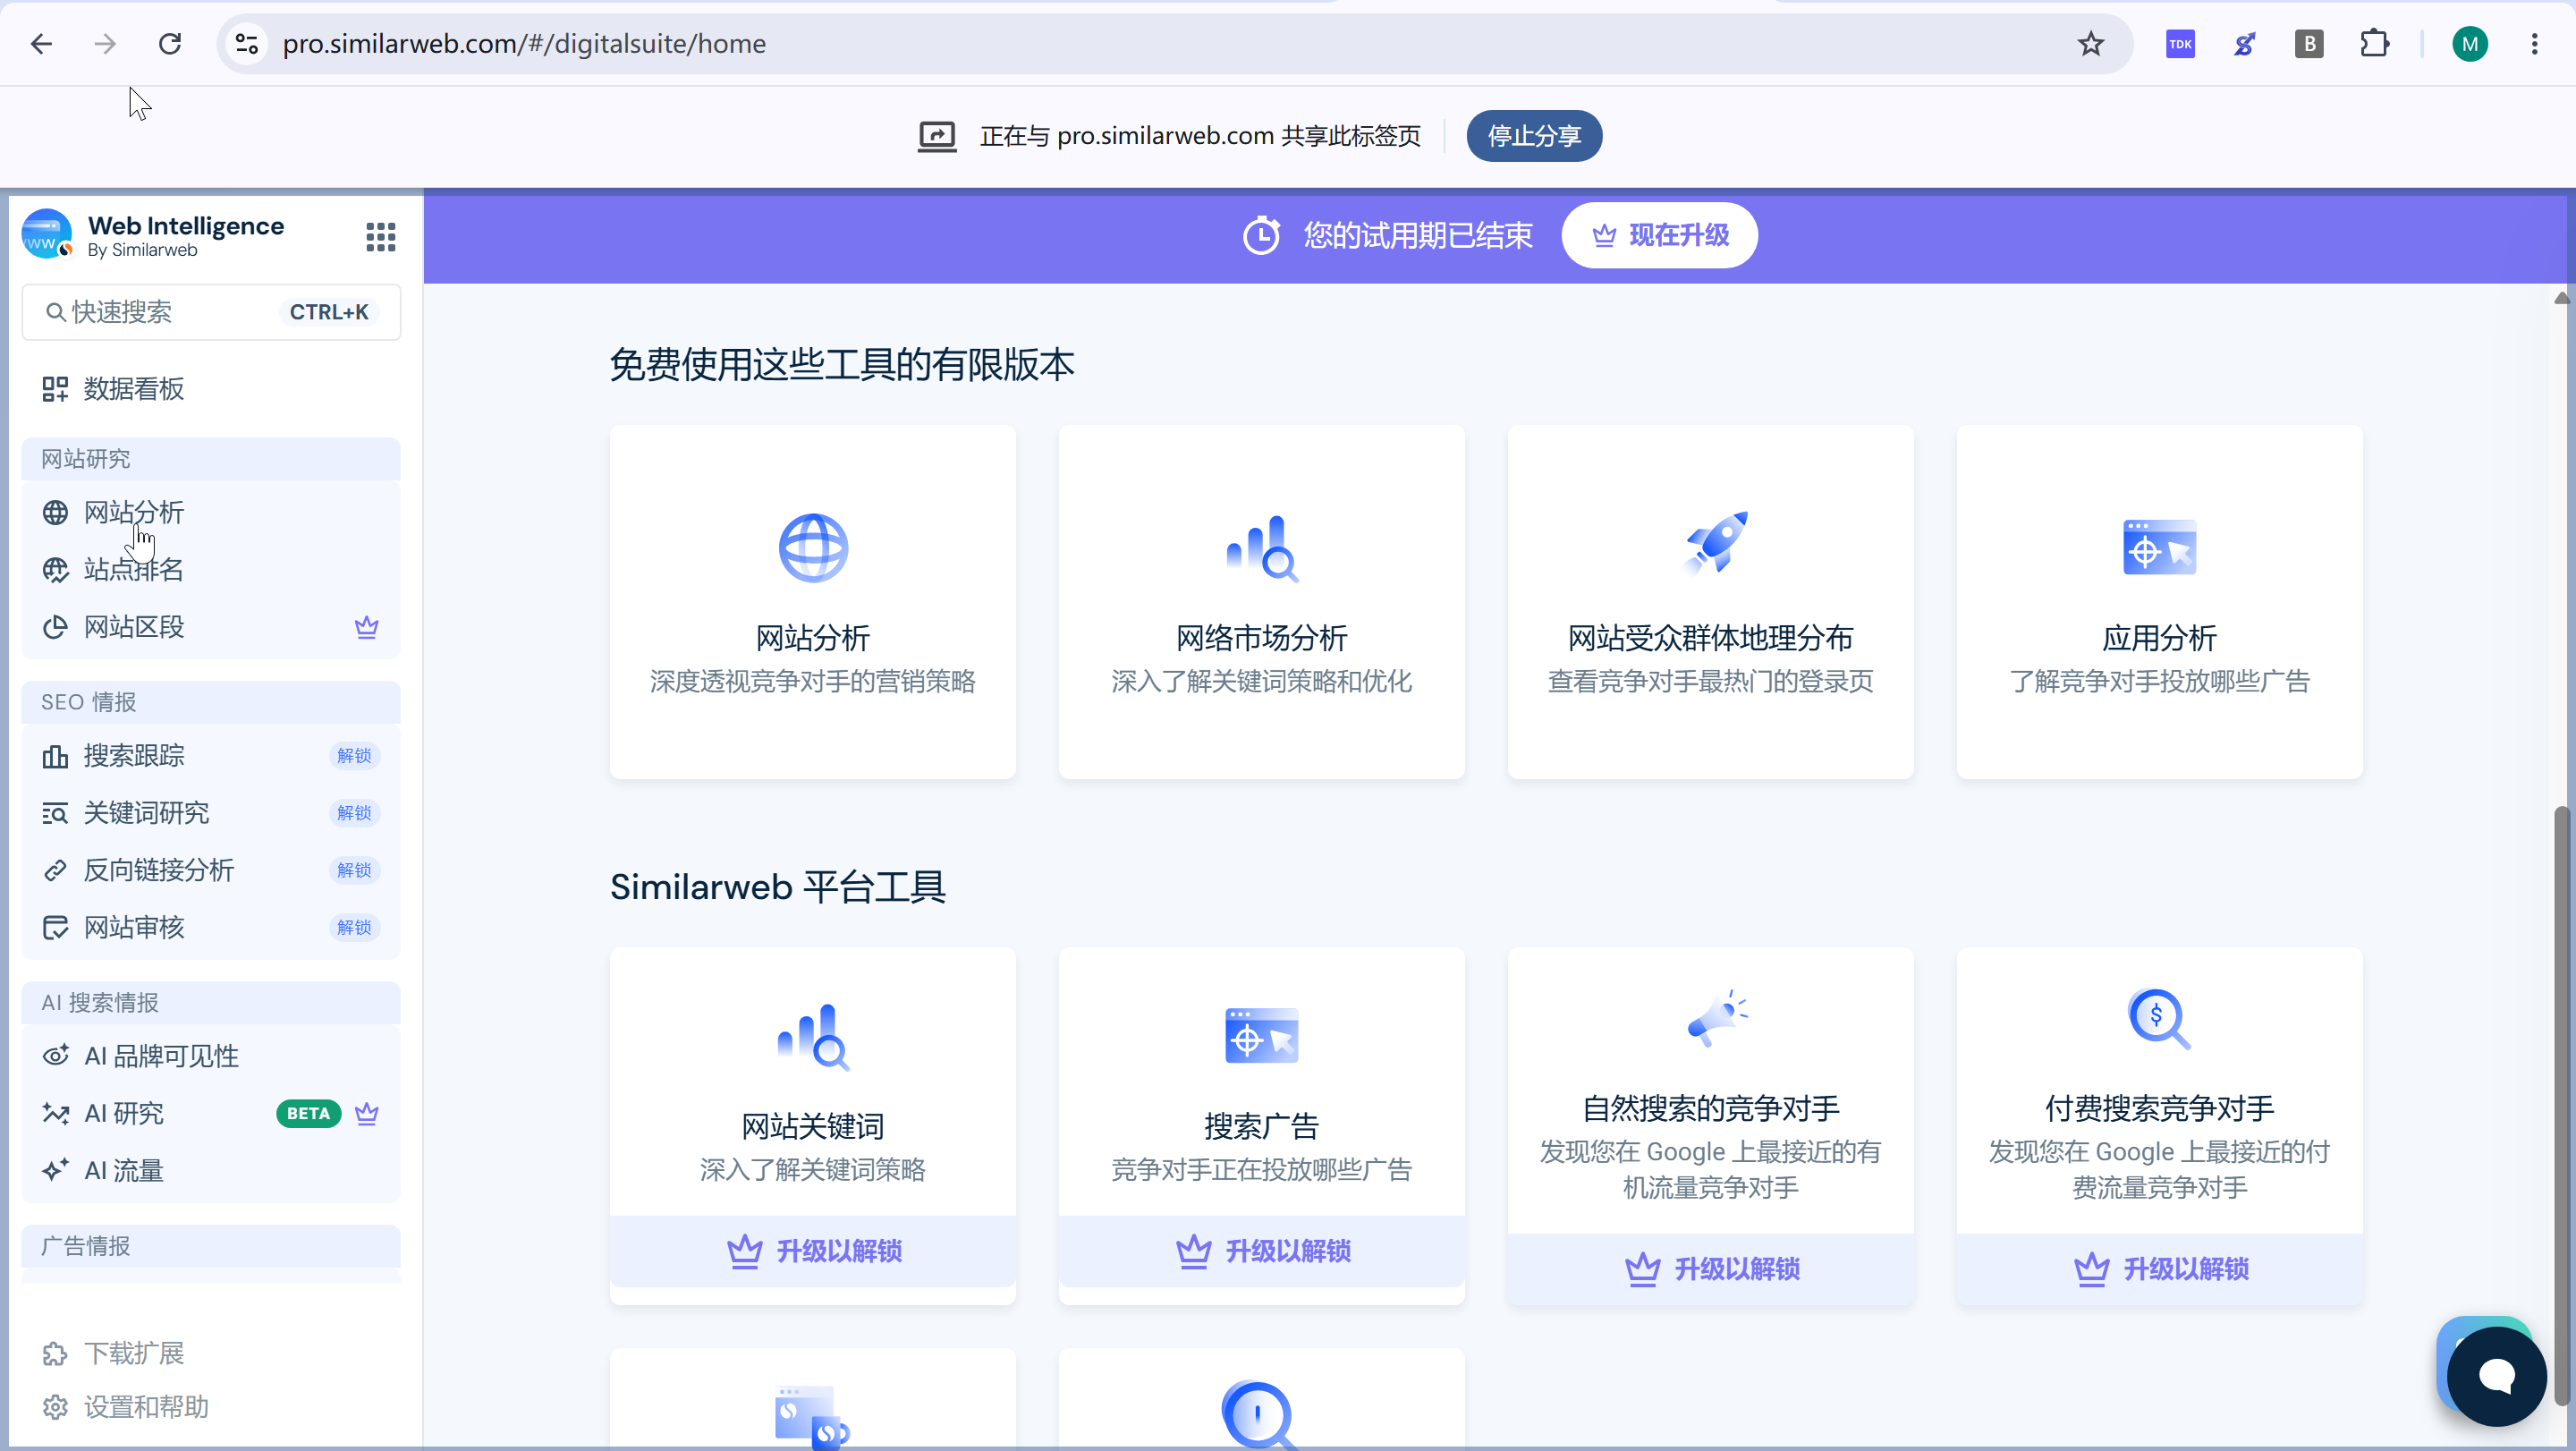Viewport: 2576px width, 1451px height.
Task: Collapse the 网站研究 sidebar section
Action: (x=211, y=459)
